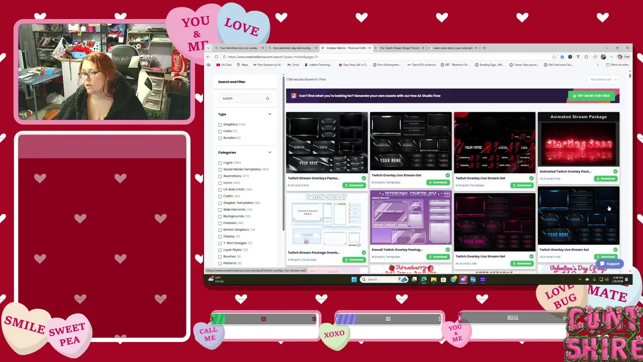Open the purple Stream Overlay thumbnail
This screenshot has width=643, height=362.
pos(411,218)
